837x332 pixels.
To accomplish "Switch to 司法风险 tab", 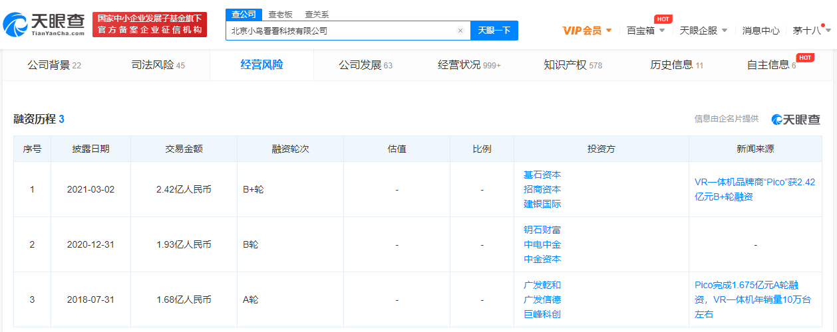I will tap(158, 65).
